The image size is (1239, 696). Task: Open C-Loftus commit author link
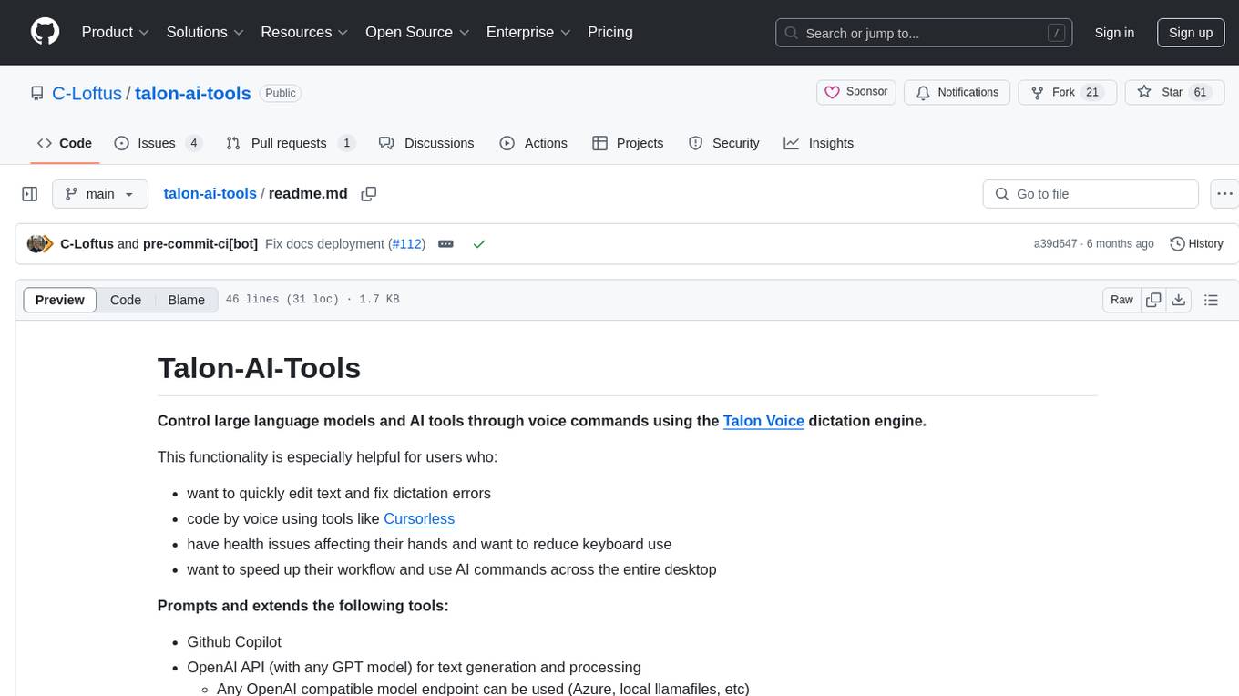click(x=87, y=244)
